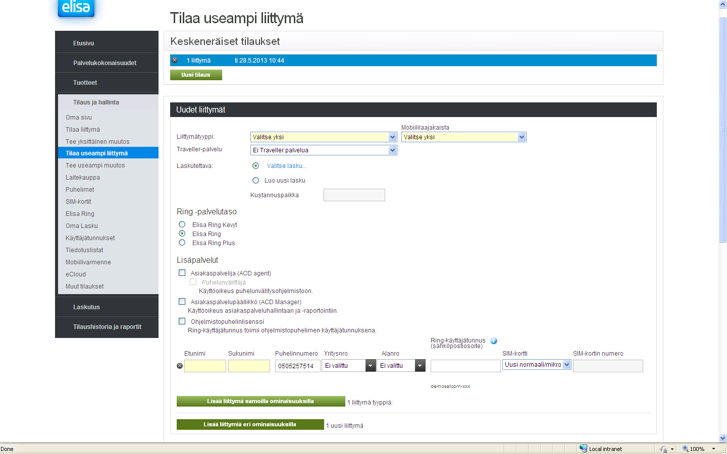Open SIM-kortti type dropdown
Image resolution: width=727 pixels, height=454 pixels.
point(537,365)
